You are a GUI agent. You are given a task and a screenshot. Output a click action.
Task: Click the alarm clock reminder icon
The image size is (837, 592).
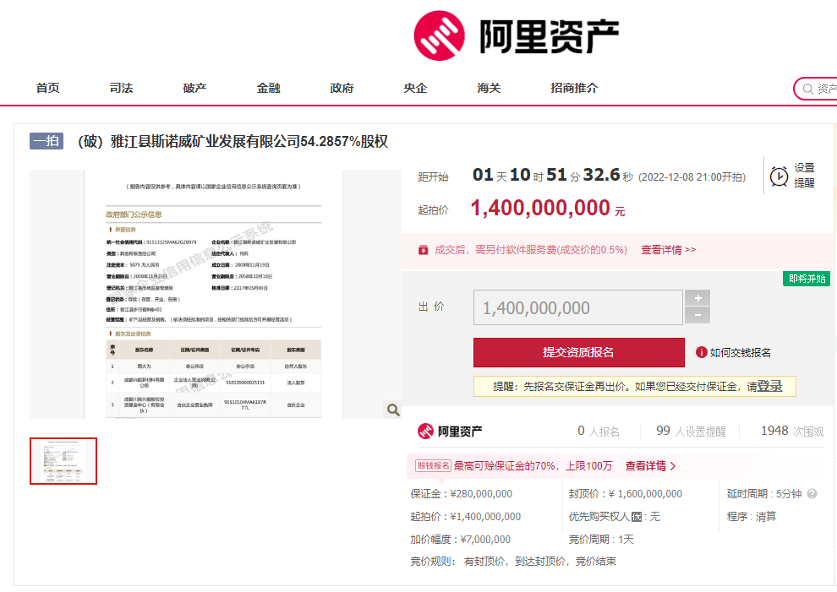pos(779,176)
